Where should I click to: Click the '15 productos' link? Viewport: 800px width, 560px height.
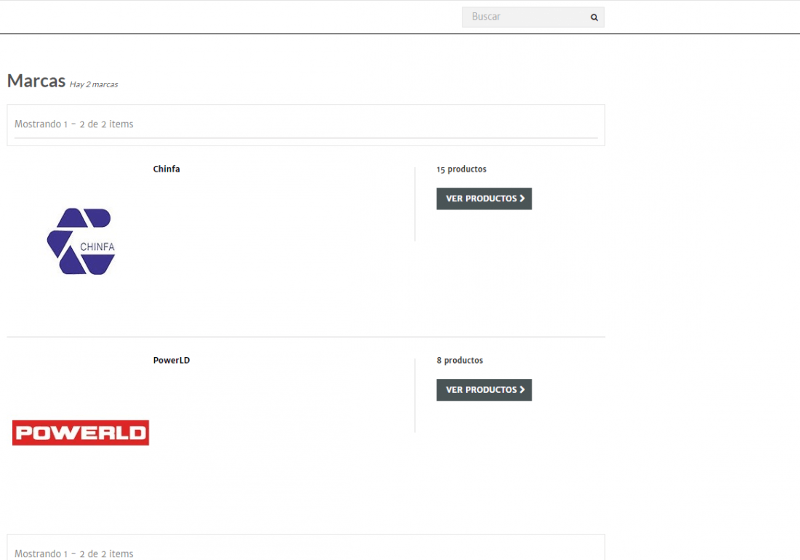pyautogui.click(x=461, y=169)
